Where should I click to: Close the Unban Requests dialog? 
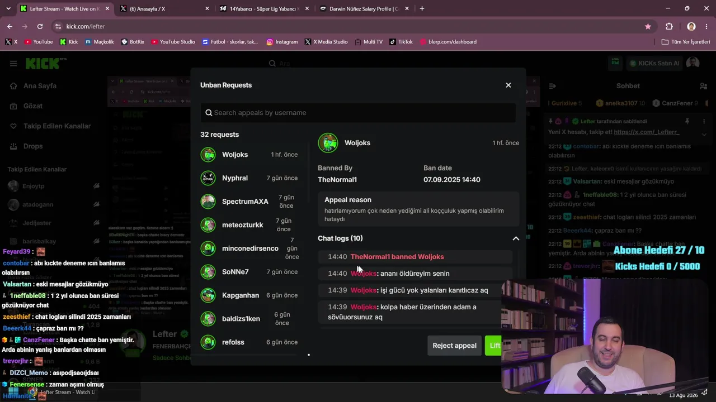[508, 85]
